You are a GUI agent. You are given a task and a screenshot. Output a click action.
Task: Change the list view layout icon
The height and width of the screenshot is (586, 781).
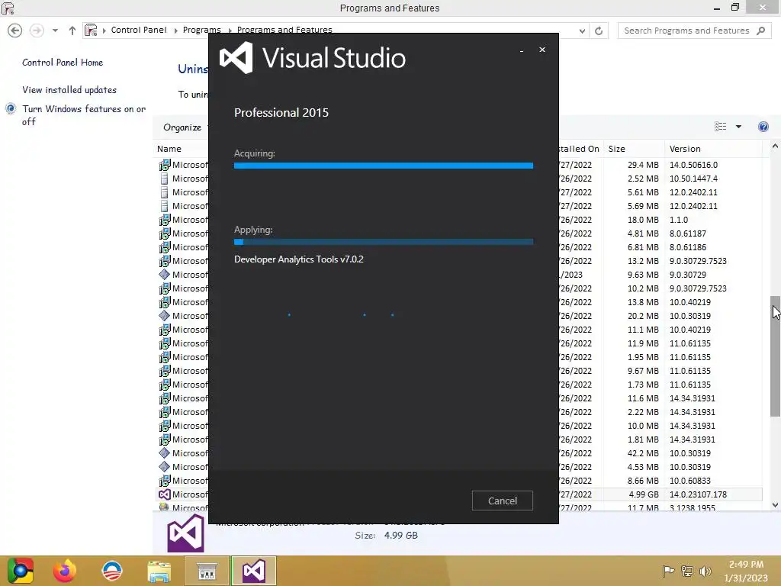720,127
